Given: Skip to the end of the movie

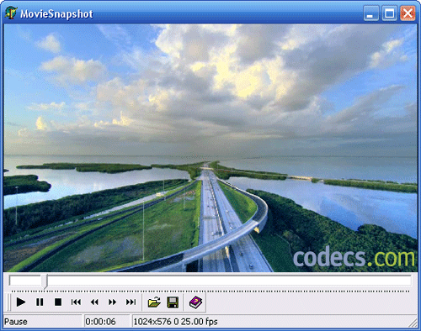Looking at the screenshot, I should click(x=131, y=302).
